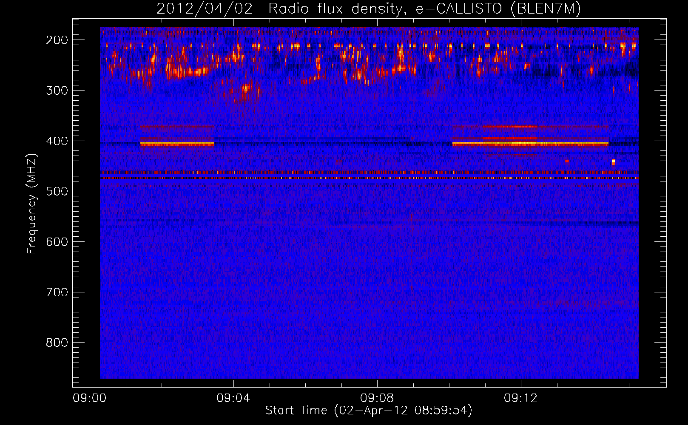Select the 800 frequency tick label
Viewport: 688px width, 425px height.
(x=57, y=343)
